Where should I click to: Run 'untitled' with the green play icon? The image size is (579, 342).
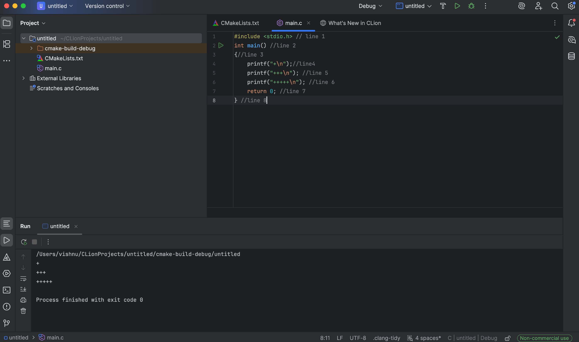click(x=457, y=6)
